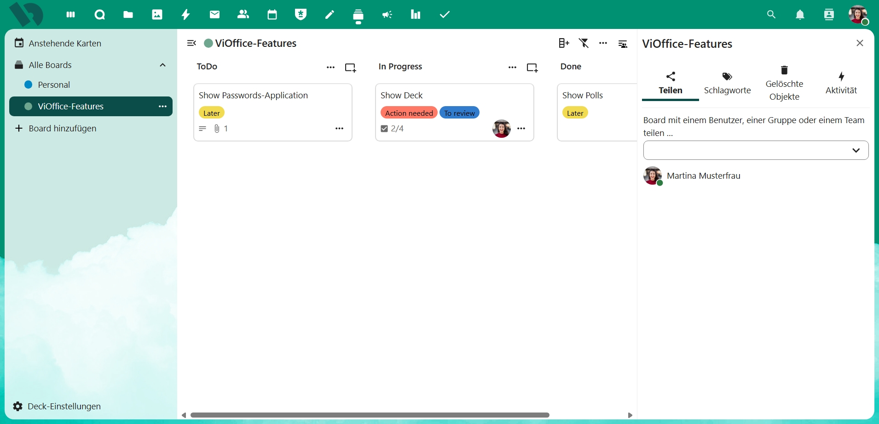879x424 pixels.
Task: Click the ViOffice-Features board title
Action: click(x=256, y=44)
